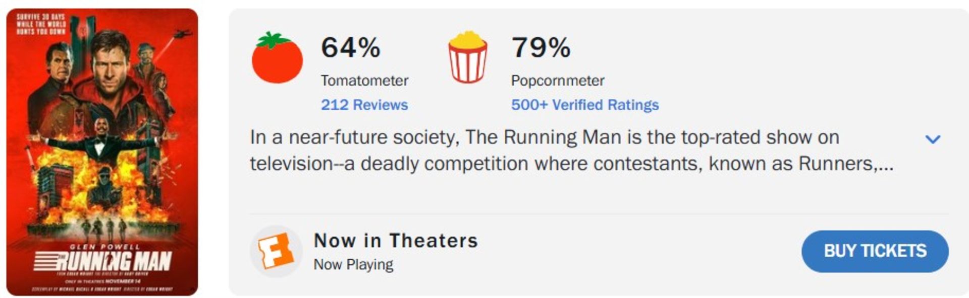Image resolution: width=969 pixels, height=298 pixels.
Task: View the 500+ Verified Ratings
Action: coord(584,105)
